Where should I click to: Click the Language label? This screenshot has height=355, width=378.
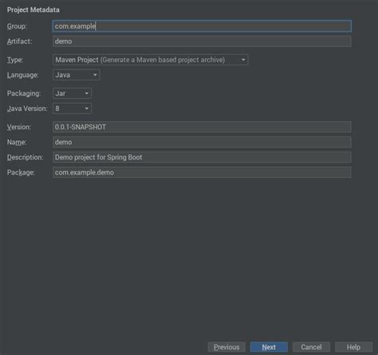(x=22, y=75)
